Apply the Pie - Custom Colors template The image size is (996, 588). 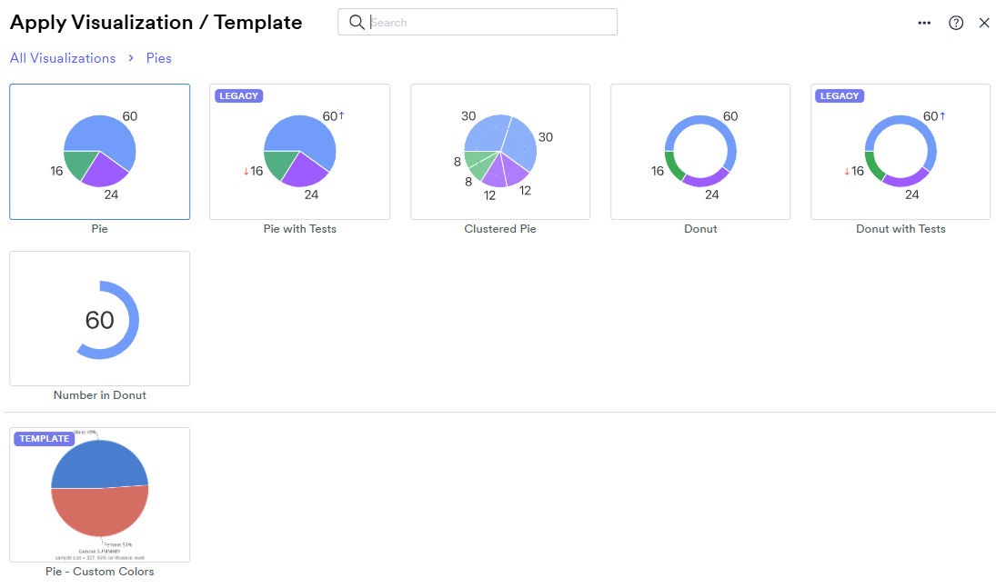tap(100, 494)
